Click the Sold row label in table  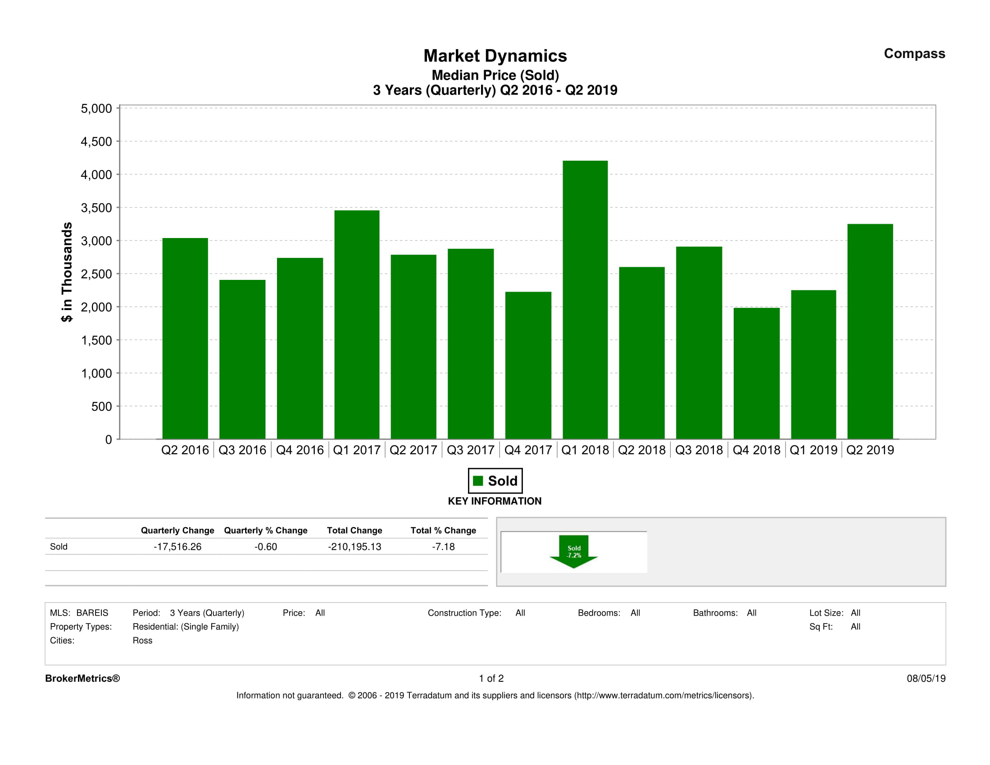(x=59, y=547)
